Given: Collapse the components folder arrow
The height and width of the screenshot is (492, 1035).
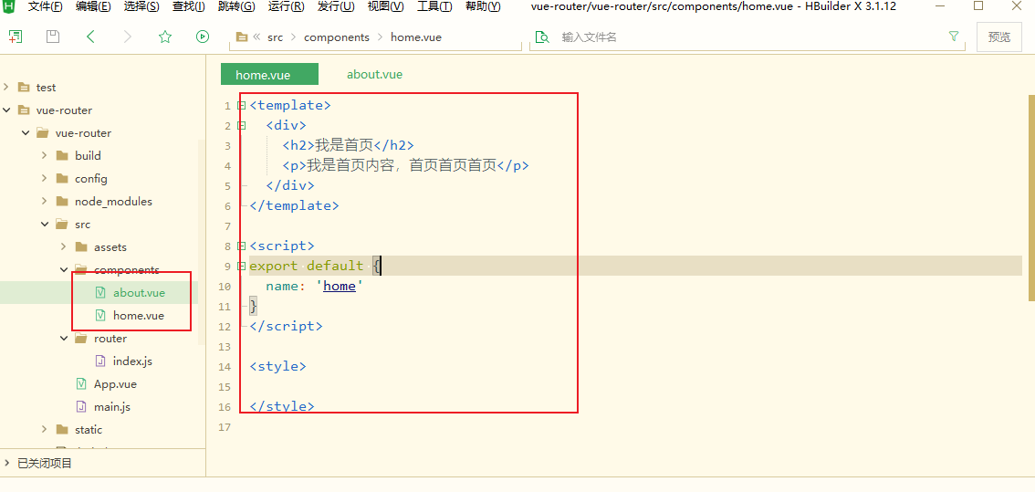Looking at the screenshot, I should [63, 269].
